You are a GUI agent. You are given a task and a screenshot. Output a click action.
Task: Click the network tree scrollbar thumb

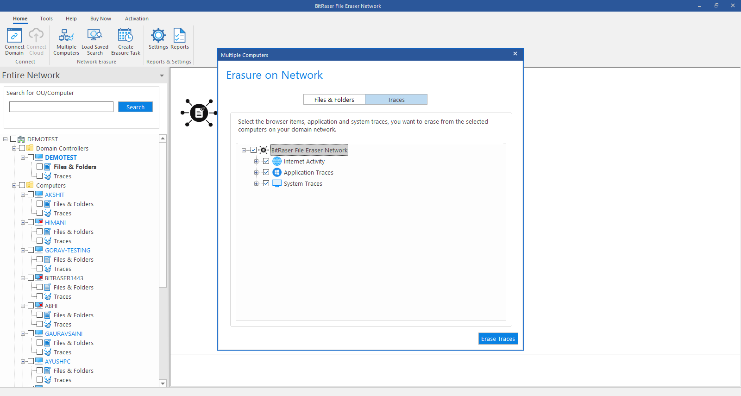coord(163,214)
